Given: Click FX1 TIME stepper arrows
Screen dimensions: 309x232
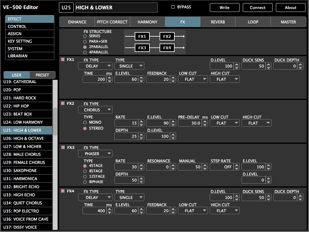Looking at the screenshot, I should [109, 79].
